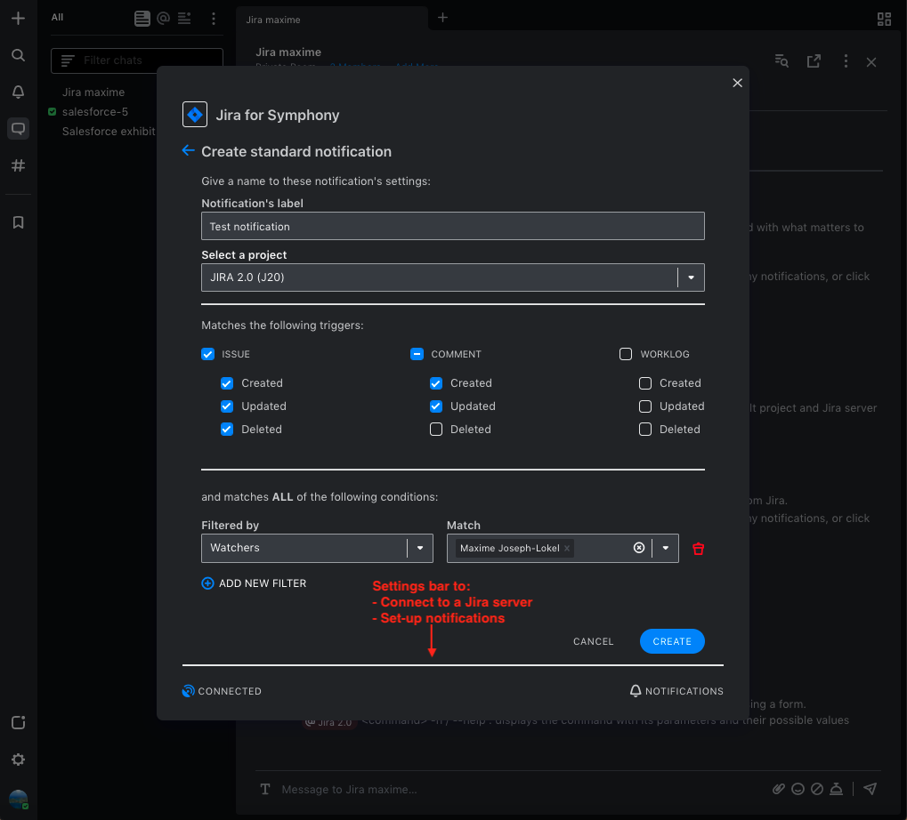Select the Jira maxime tab
Screen dimensions: 907x820
click(x=332, y=19)
